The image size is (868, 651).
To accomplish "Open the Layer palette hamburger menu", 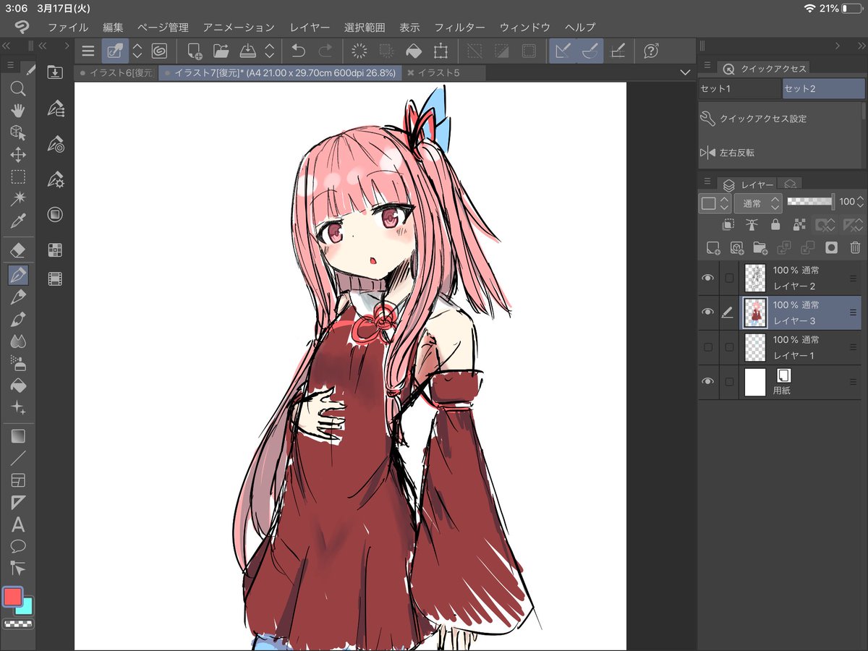I will pyautogui.click(x=707, y=181).
